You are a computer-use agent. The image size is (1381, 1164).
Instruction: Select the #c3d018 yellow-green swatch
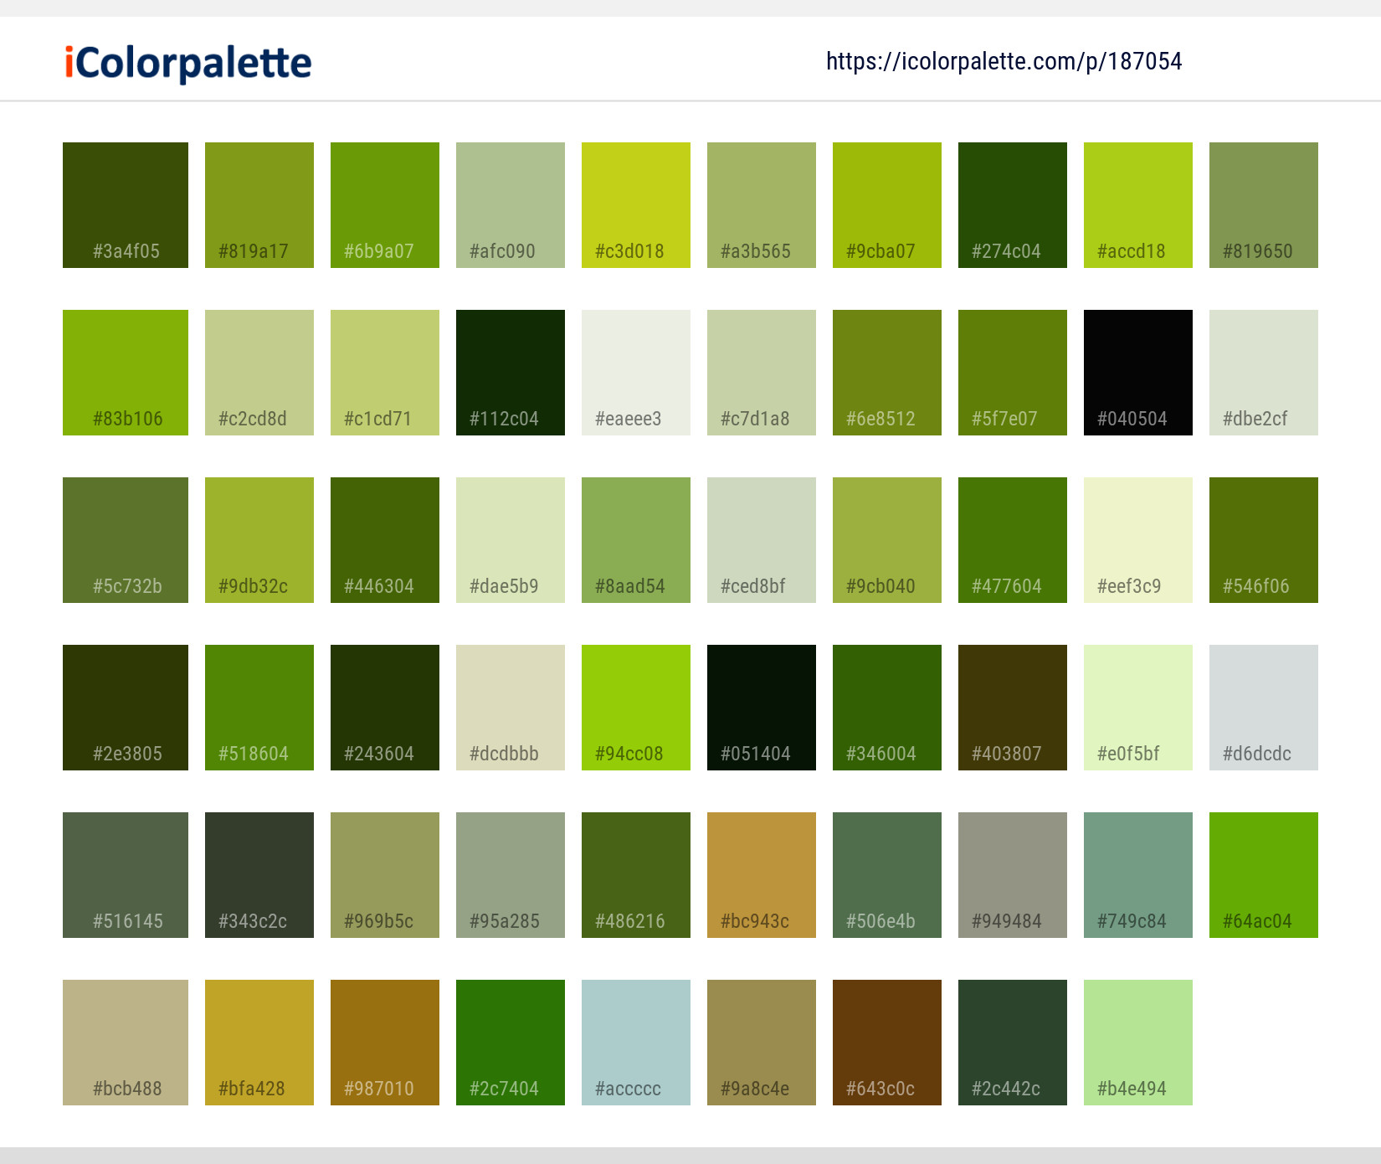tap(636, 205)
